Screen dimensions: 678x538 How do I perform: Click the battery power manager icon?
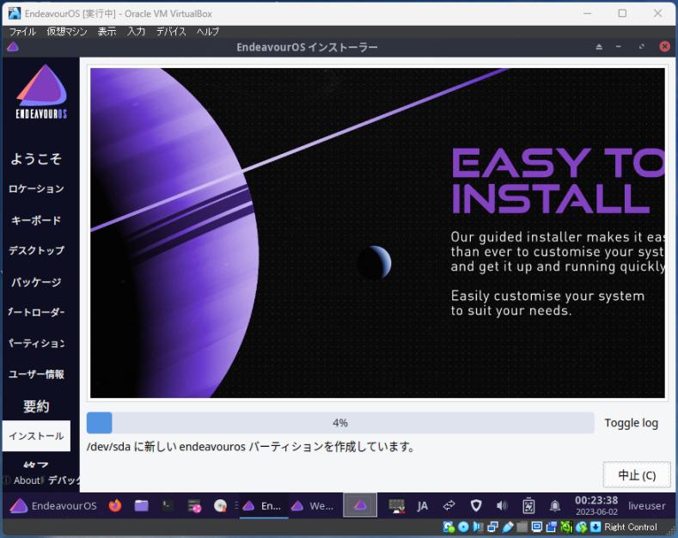(528, 505)
